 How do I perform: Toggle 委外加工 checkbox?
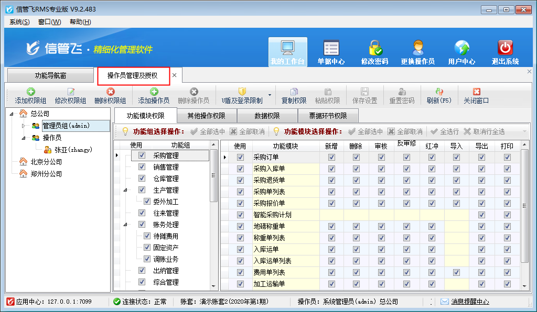pyautogui.click(x=147, y=201)
